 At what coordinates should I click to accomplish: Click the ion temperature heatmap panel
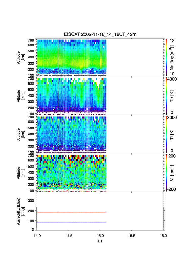pyautogui.click(x=72, y=134)
